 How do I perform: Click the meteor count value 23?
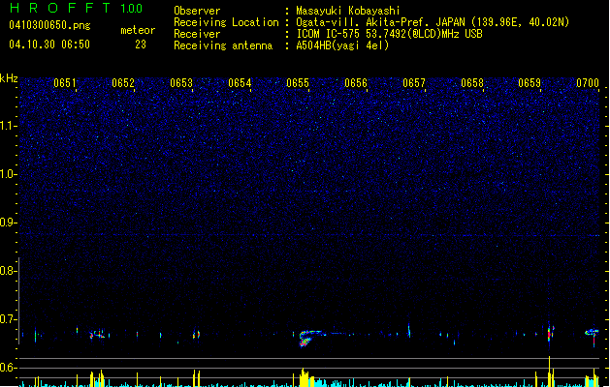click(x=141, y=45)
